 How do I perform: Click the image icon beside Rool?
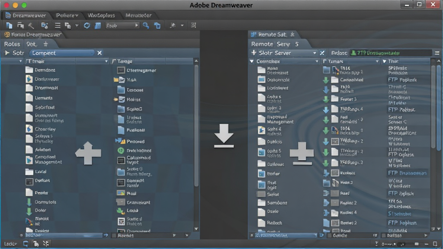point(121,193)
